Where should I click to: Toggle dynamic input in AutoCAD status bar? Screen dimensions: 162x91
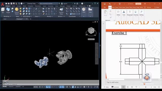pyautogui.click(x=47, y=87)
